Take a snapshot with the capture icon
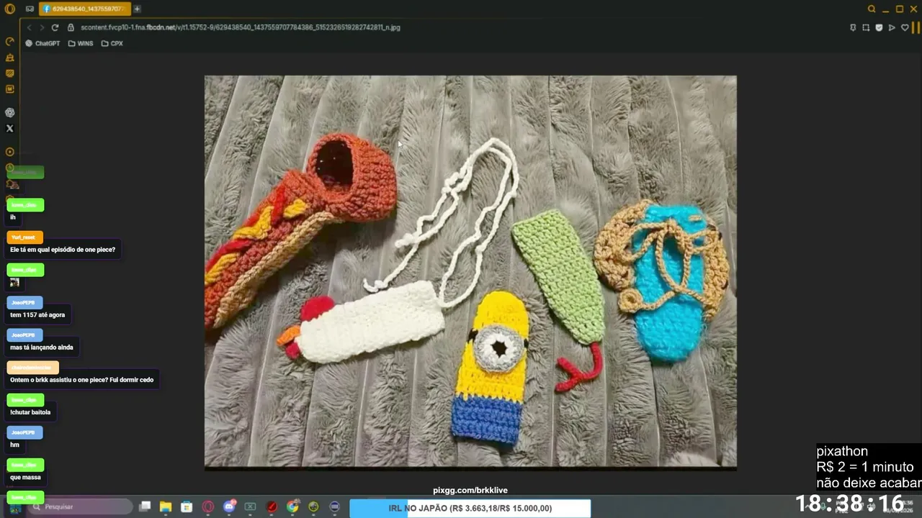 point(866,27)
